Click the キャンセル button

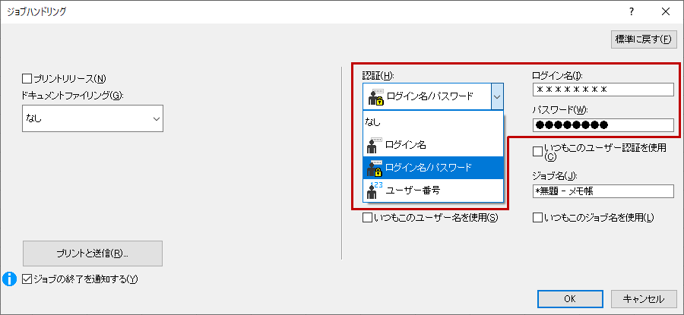(x=644, y=299)
